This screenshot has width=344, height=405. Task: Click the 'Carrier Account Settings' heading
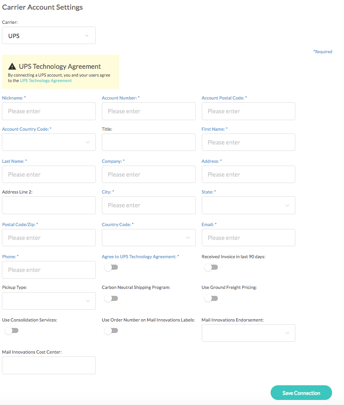tap(42, 7)
